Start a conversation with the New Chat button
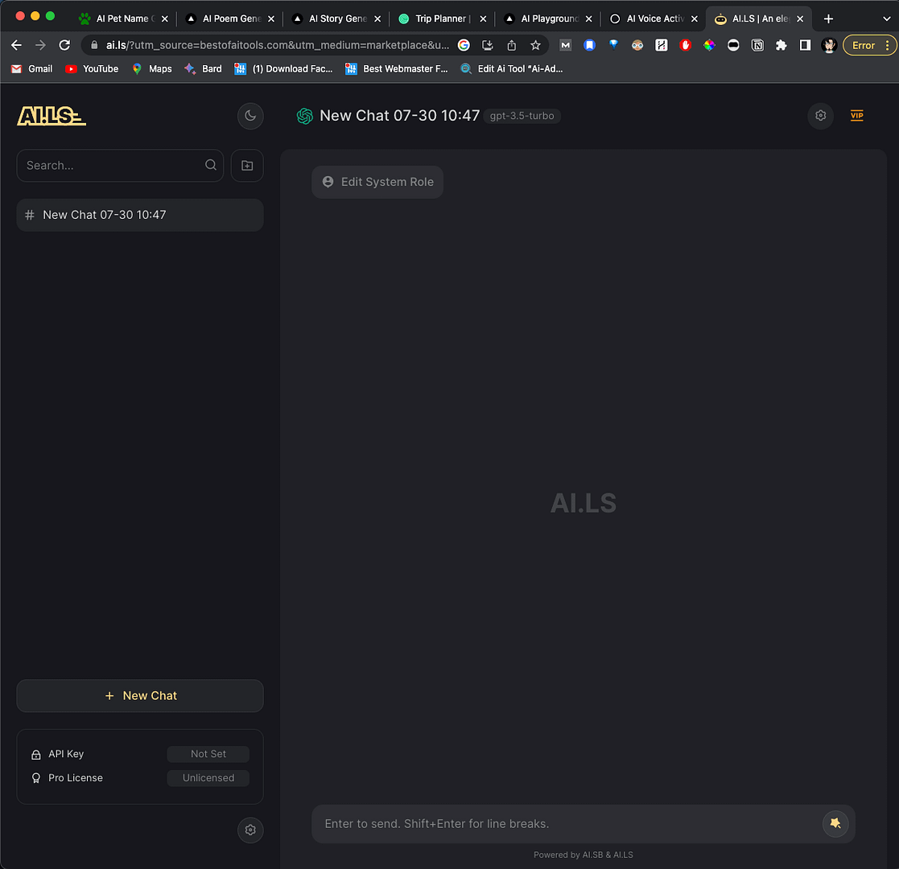 (139, 695)
